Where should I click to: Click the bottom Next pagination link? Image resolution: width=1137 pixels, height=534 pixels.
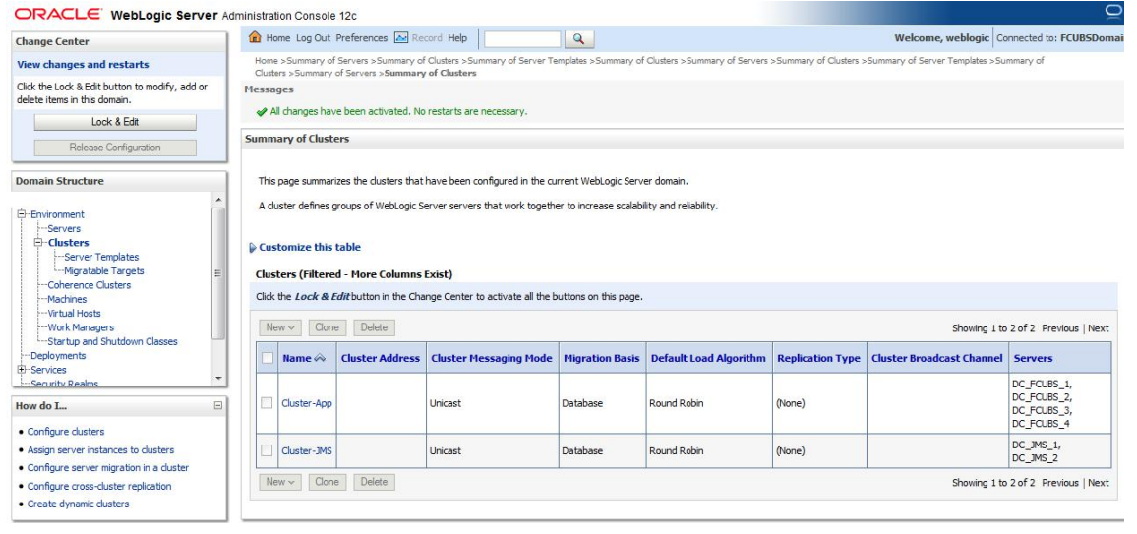click(x=1099, y=483)
